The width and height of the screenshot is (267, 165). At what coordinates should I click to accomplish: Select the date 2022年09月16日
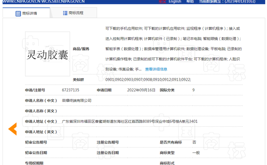[141, 90]
